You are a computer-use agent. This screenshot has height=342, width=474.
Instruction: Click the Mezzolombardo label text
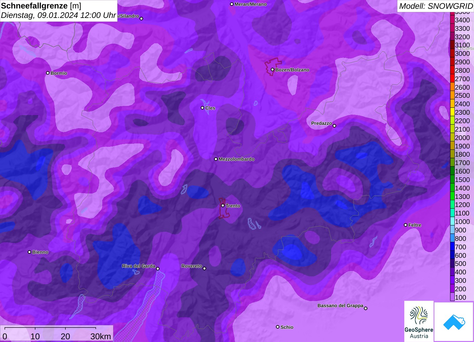coord(237,159)
